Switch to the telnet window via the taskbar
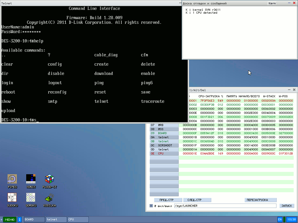 (56, 220)
